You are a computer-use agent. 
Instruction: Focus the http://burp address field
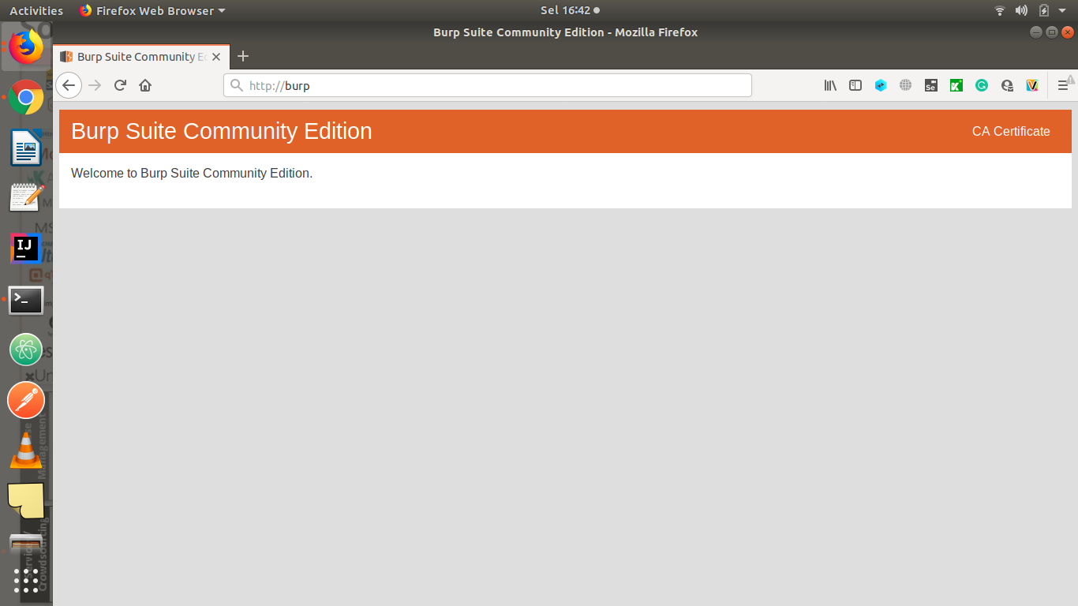pos(488,85)
